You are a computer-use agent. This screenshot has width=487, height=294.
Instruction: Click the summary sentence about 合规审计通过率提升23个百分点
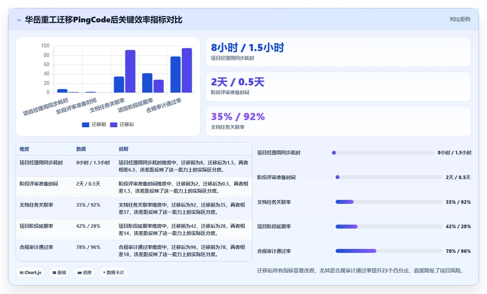pos(361,270)
